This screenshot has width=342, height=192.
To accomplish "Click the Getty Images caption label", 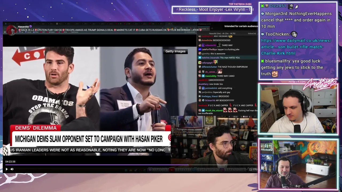I will 175,51.
